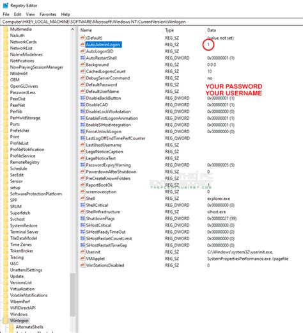Click the Shell string value icon

tap(82, 199)
